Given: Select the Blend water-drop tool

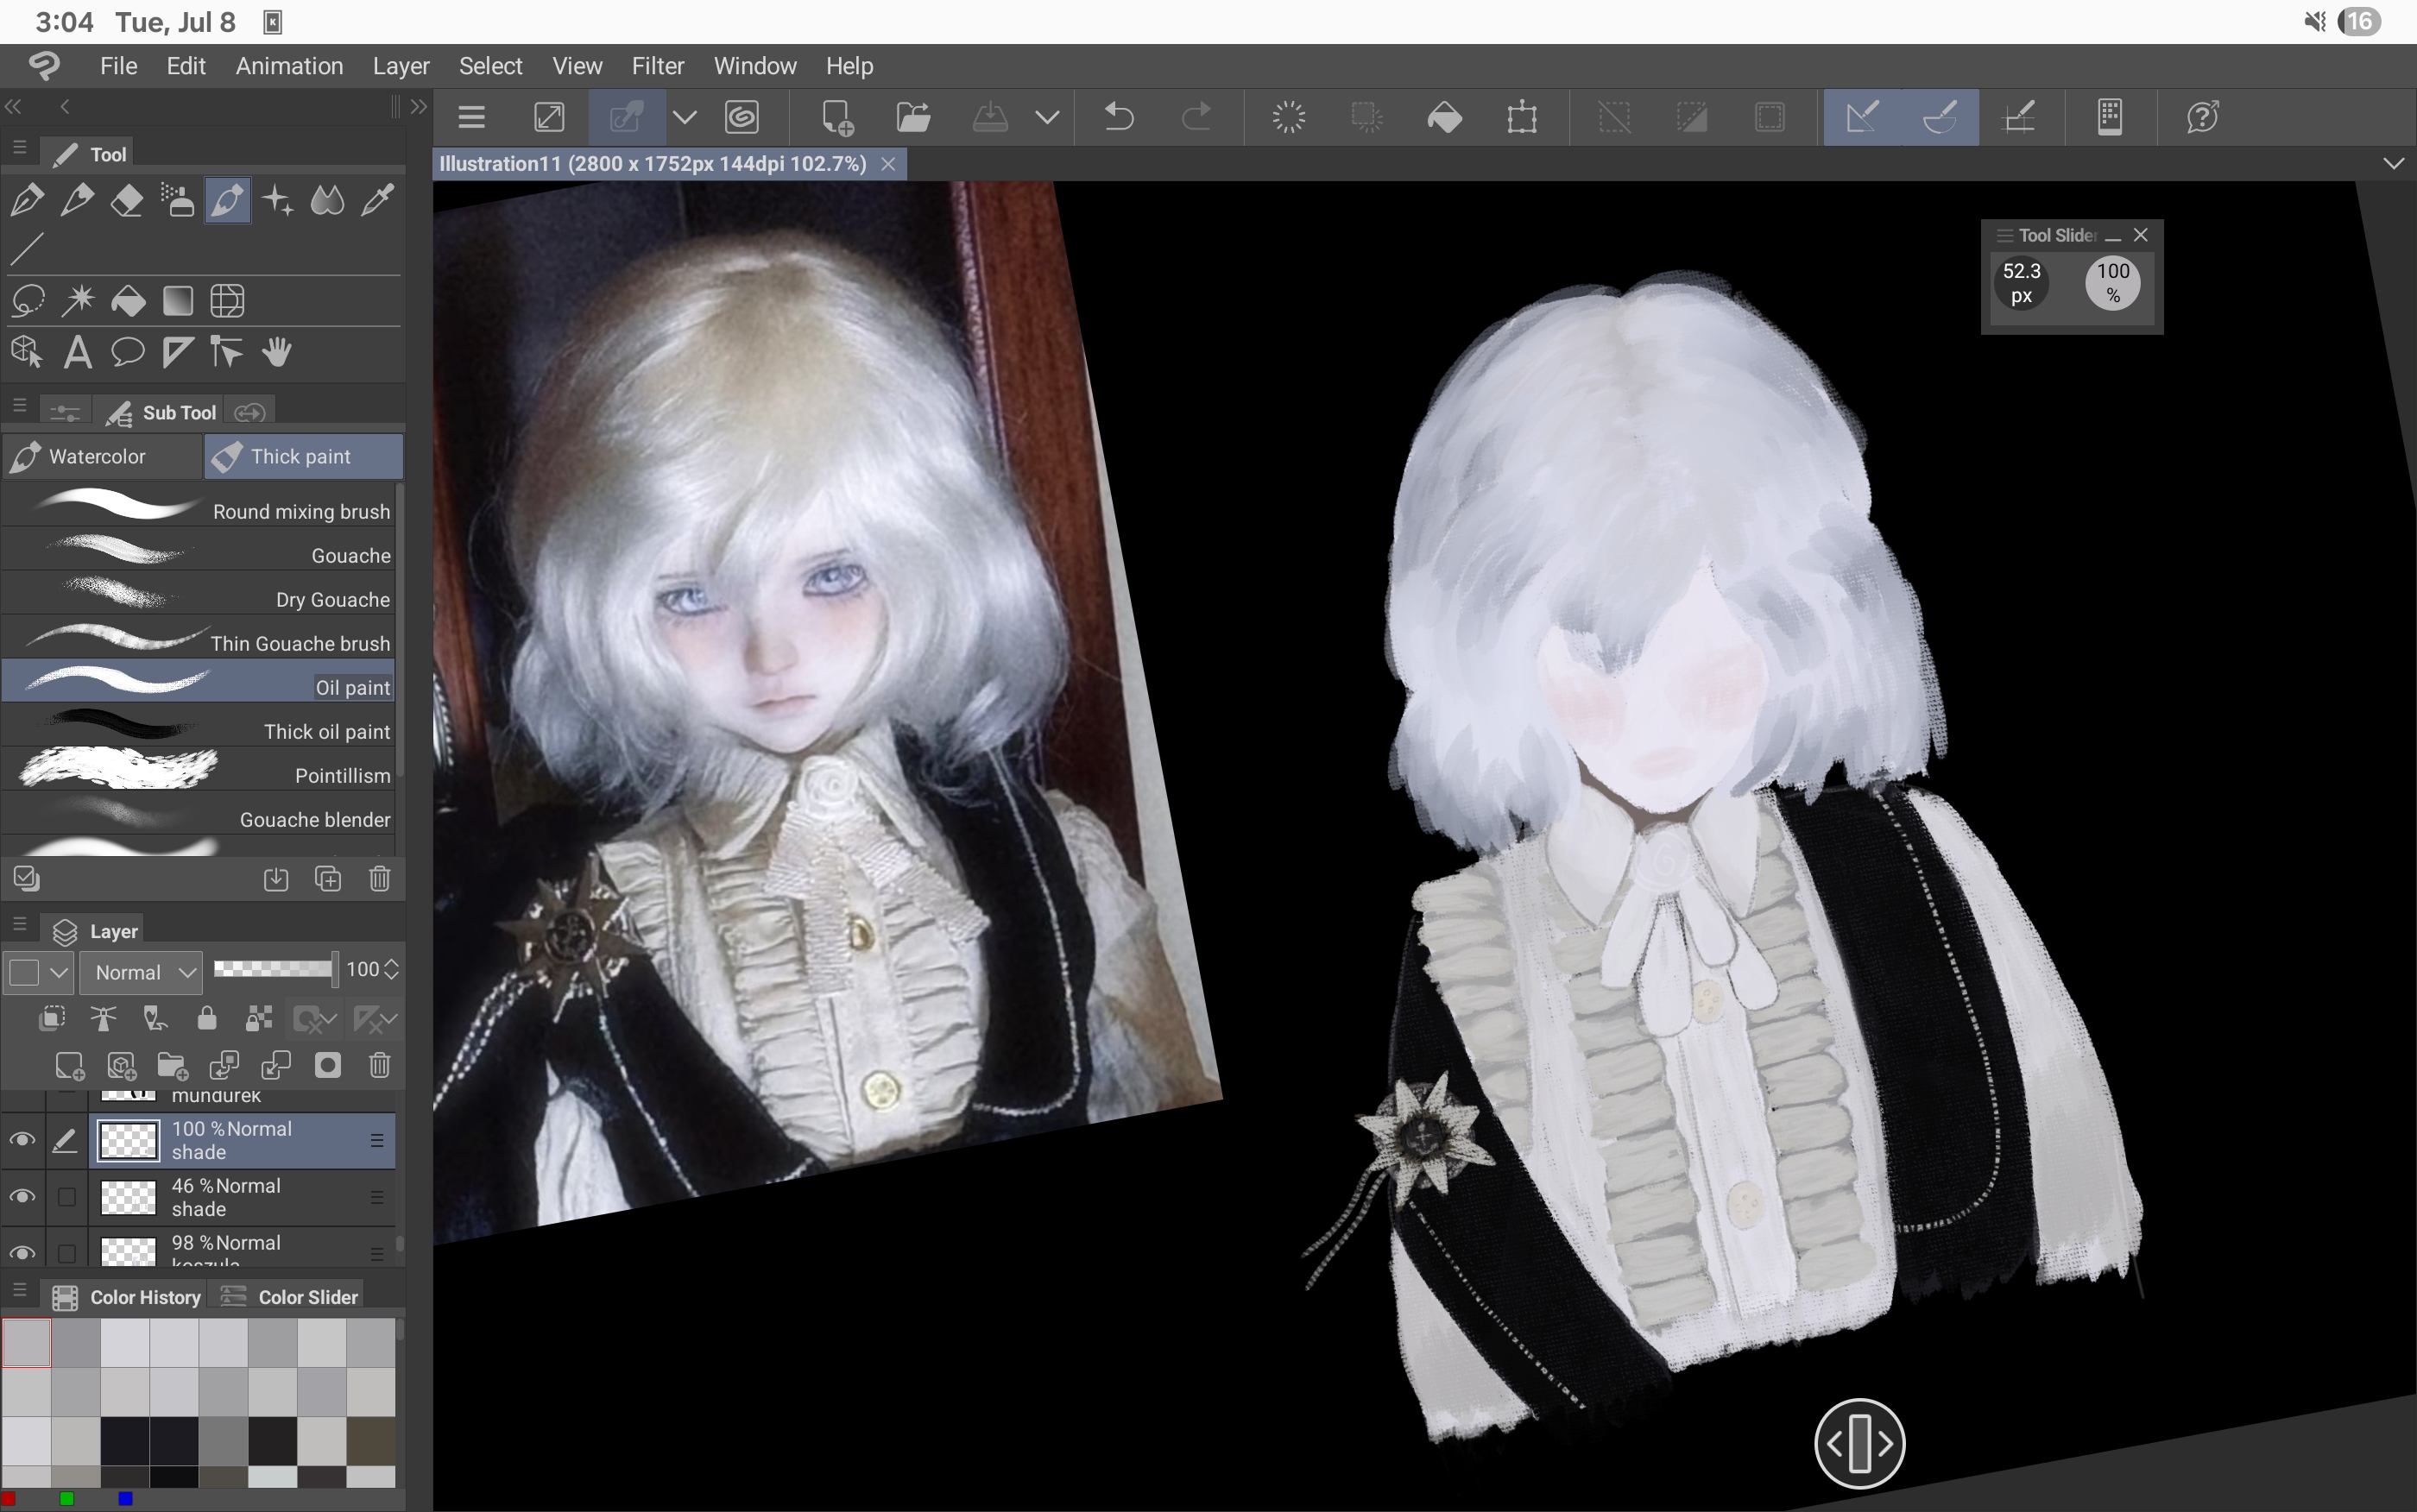Looking at the screenshot, I should 327,201.
